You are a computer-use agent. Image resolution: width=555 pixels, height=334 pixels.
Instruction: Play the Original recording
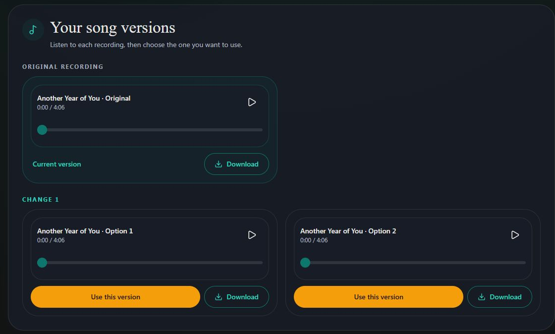(x=252, y=102)
